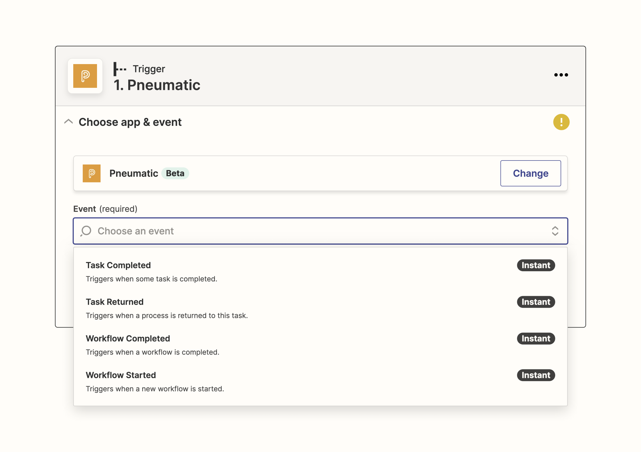Click the Instant badge for Workflow Completed
Image resolution: width=641 pixels, height=452 pixels.
coord(536,338)
